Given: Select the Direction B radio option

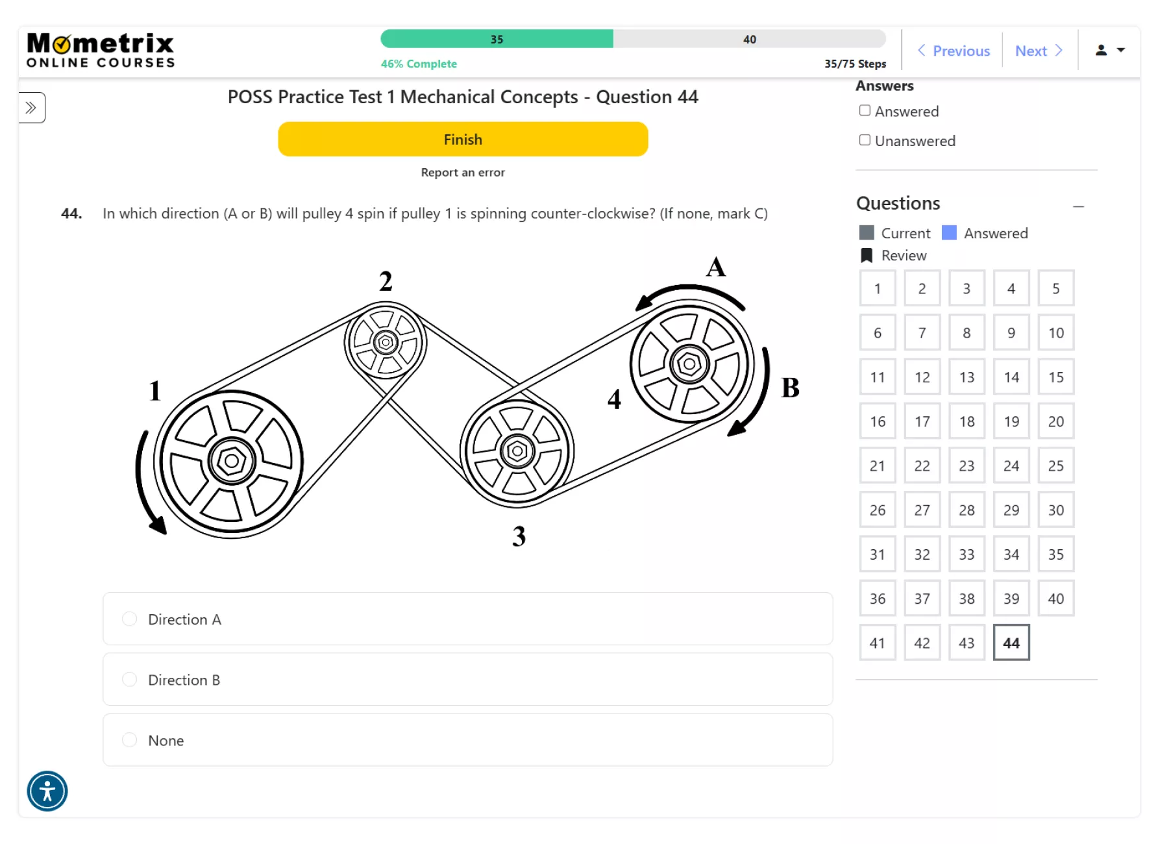Looking at the screenshot, I should tap(130, 679).
